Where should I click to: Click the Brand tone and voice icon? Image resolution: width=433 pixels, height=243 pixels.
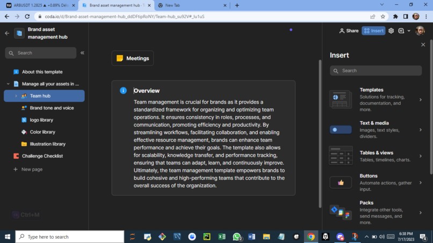pyautogui.click(x=24, y=108)
